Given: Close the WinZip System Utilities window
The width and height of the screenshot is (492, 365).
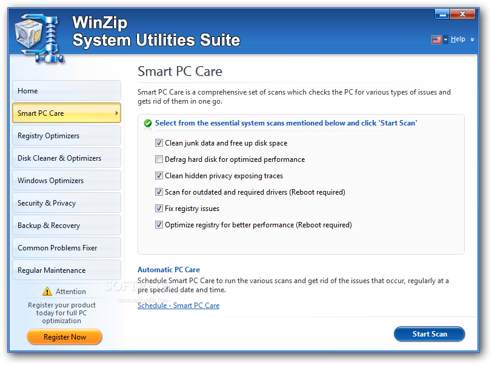Looking at the screenshot, I should pyautogui.click(x=462, y=14).
